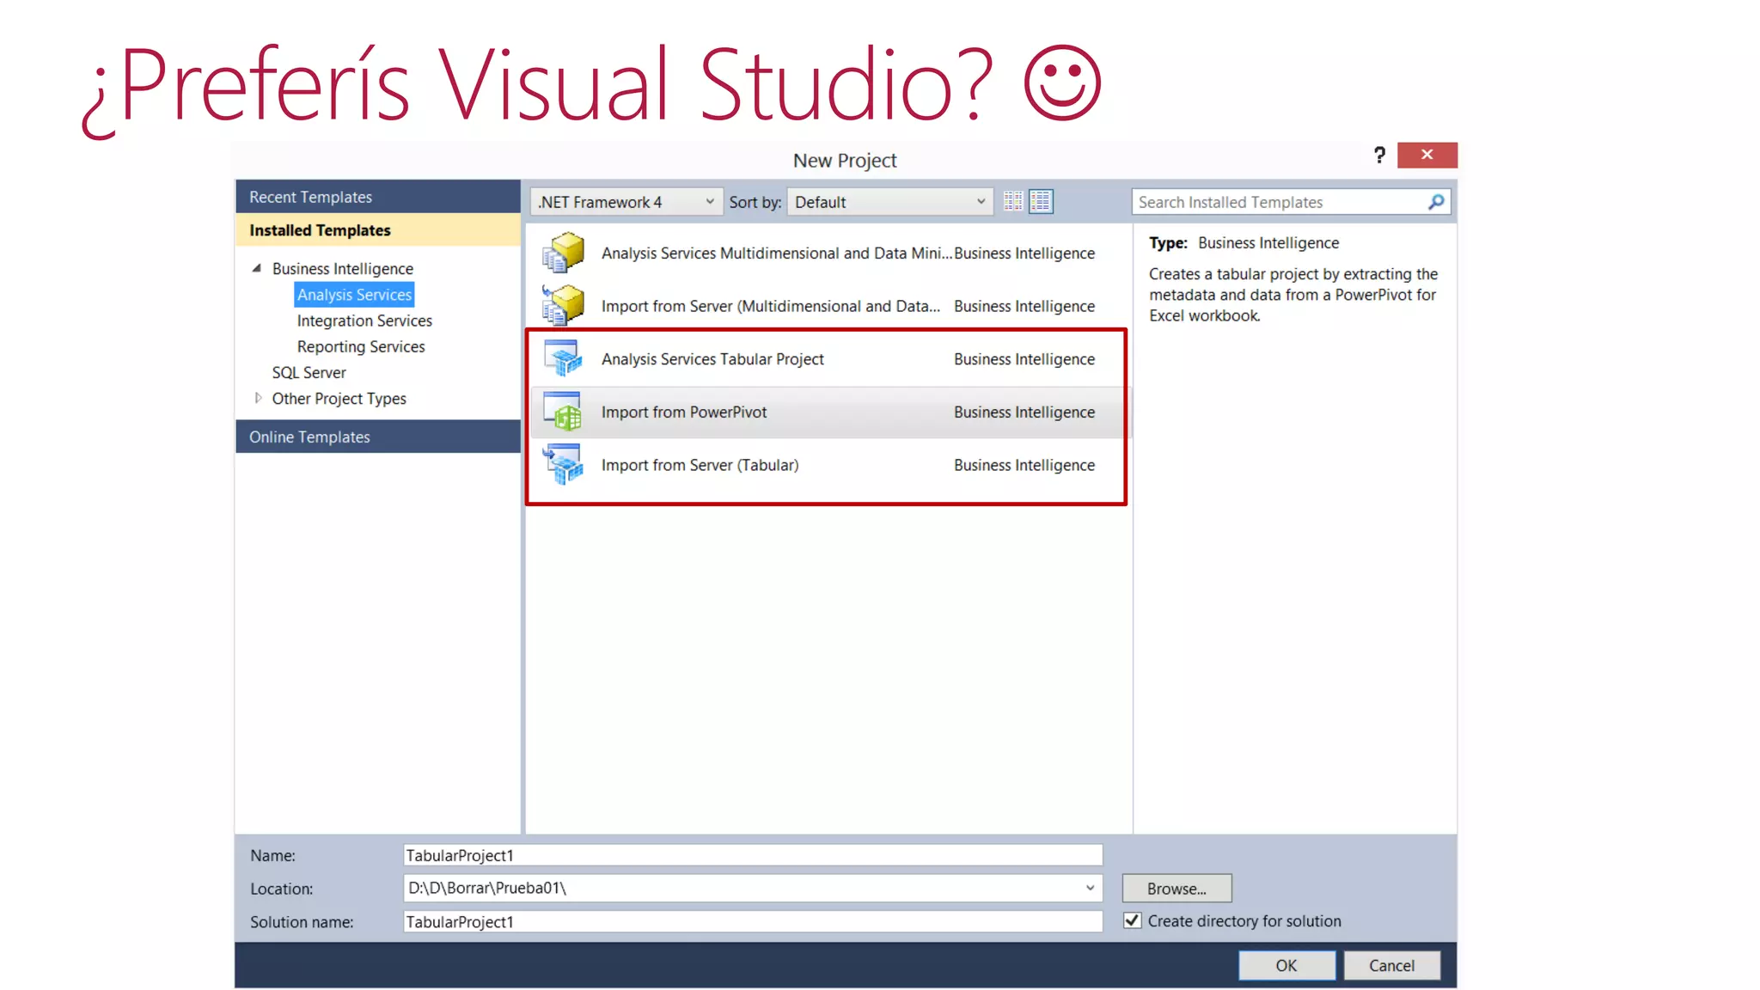Open the Recent Templates section

click(x=378, y=197)
